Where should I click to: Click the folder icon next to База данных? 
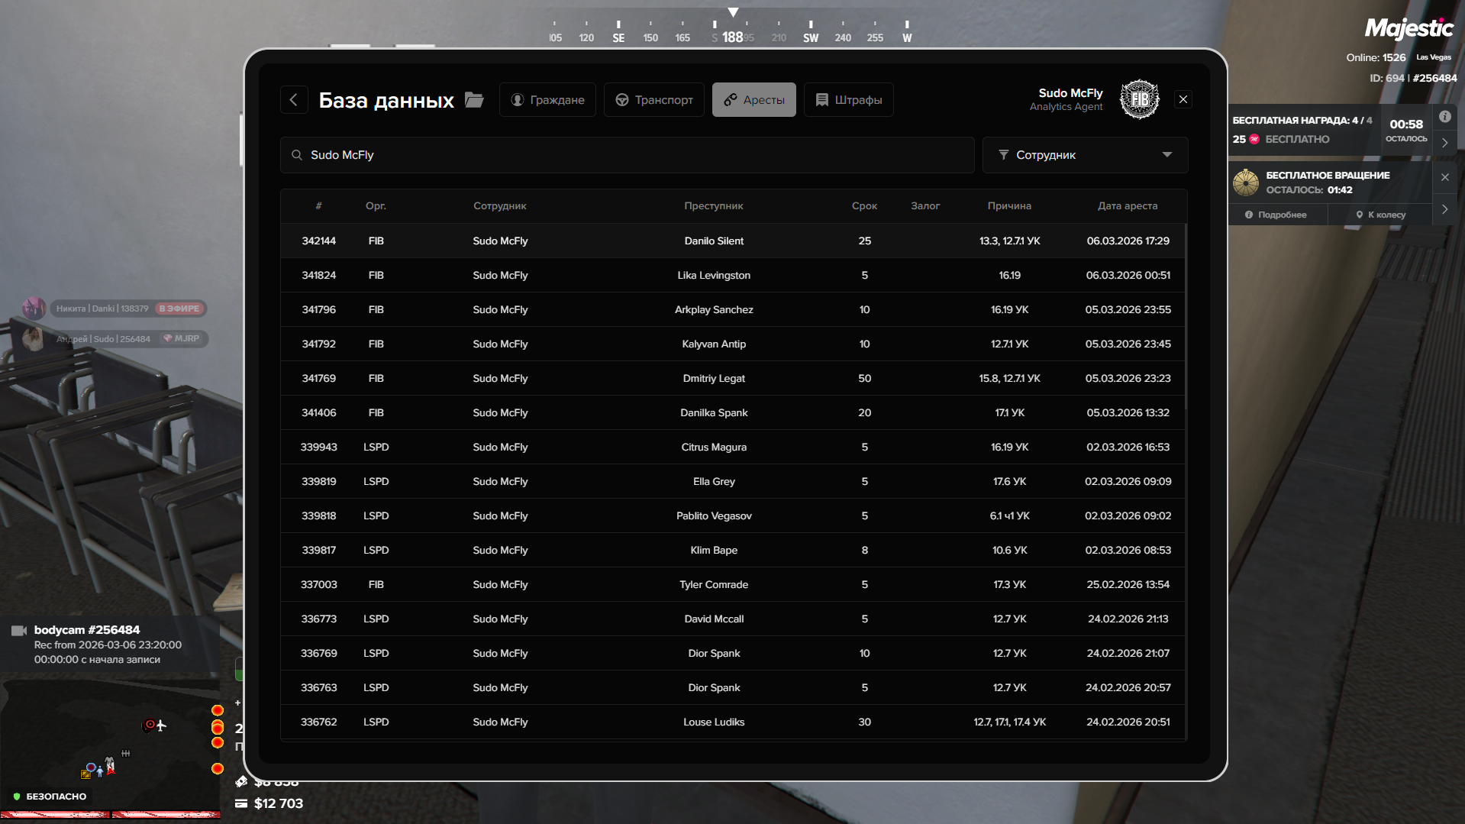(475, 100)
